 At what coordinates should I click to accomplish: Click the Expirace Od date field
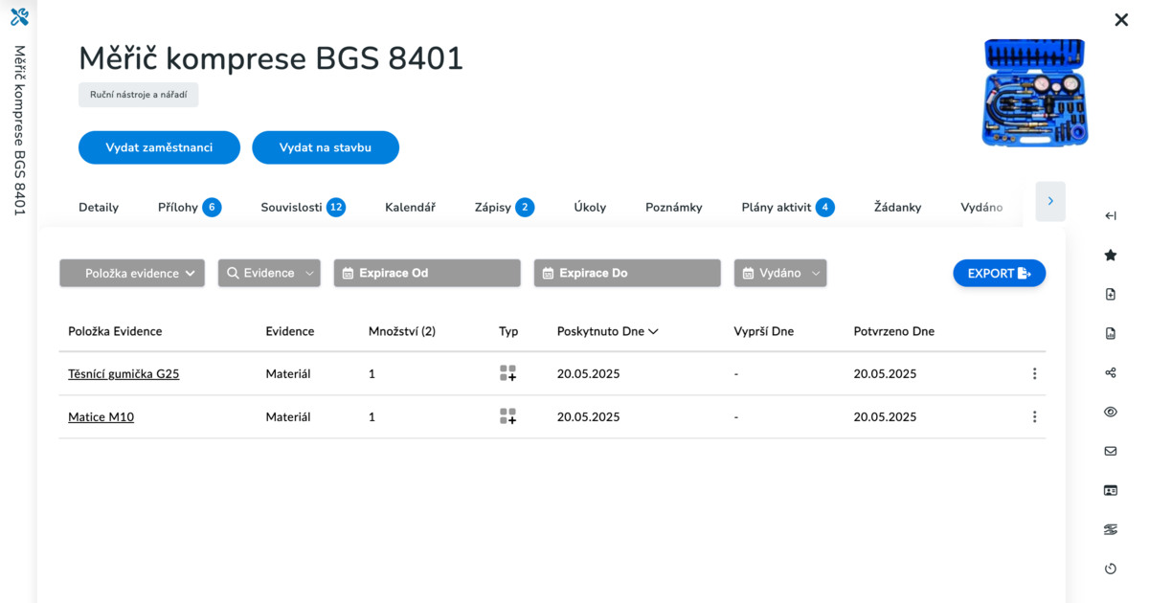[427, 273]
